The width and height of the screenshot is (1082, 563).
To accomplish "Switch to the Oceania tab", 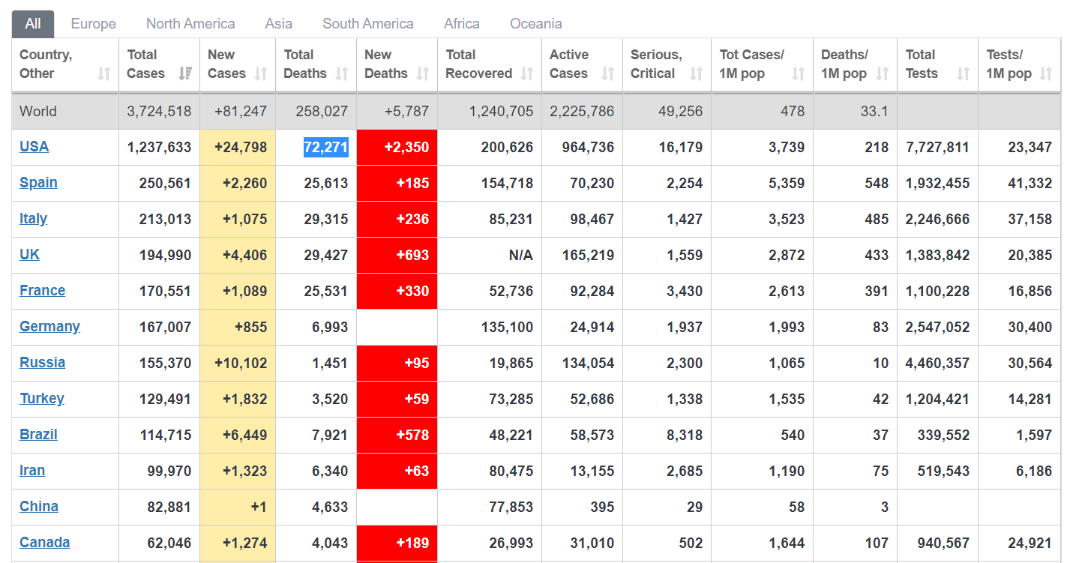I will click(536, 23).
